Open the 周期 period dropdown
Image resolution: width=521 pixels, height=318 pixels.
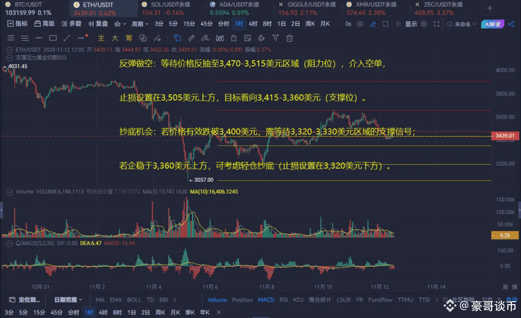[x=139, y=23]
